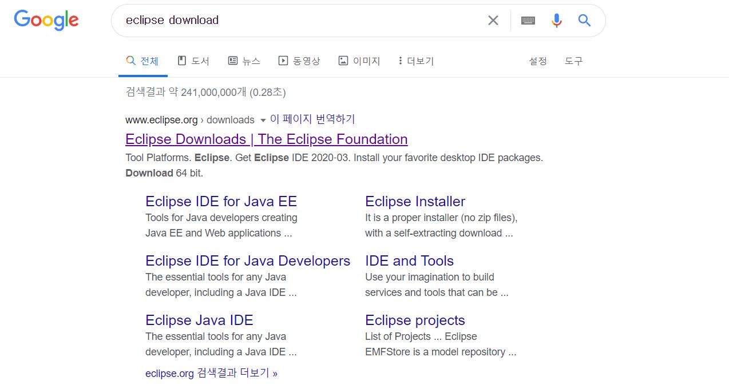Switch to the 도서 tab
729x389 pixels.
[193, 61]
